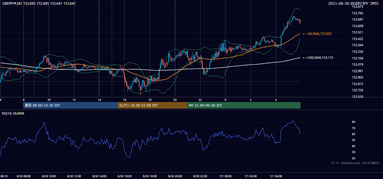This screenshot has height=179, width=383.
Task: Click the 6/30 22:00 time axis label
Action: 200,176
